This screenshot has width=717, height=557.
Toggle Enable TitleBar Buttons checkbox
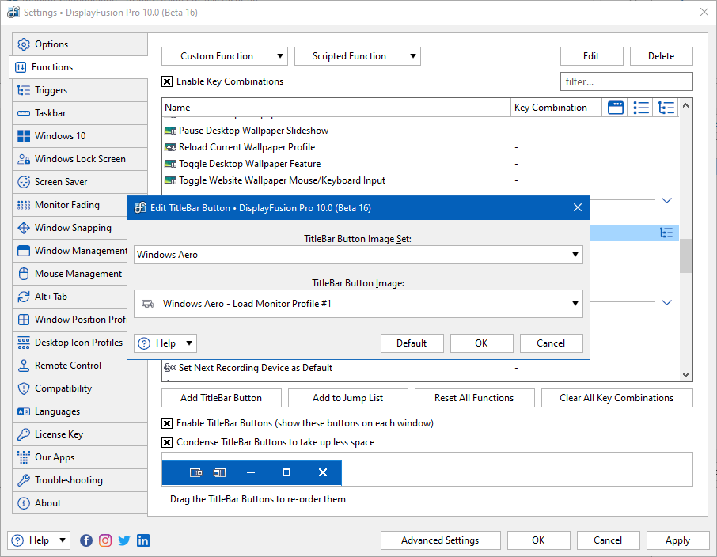pyautogui.click(x=167, y=423)
